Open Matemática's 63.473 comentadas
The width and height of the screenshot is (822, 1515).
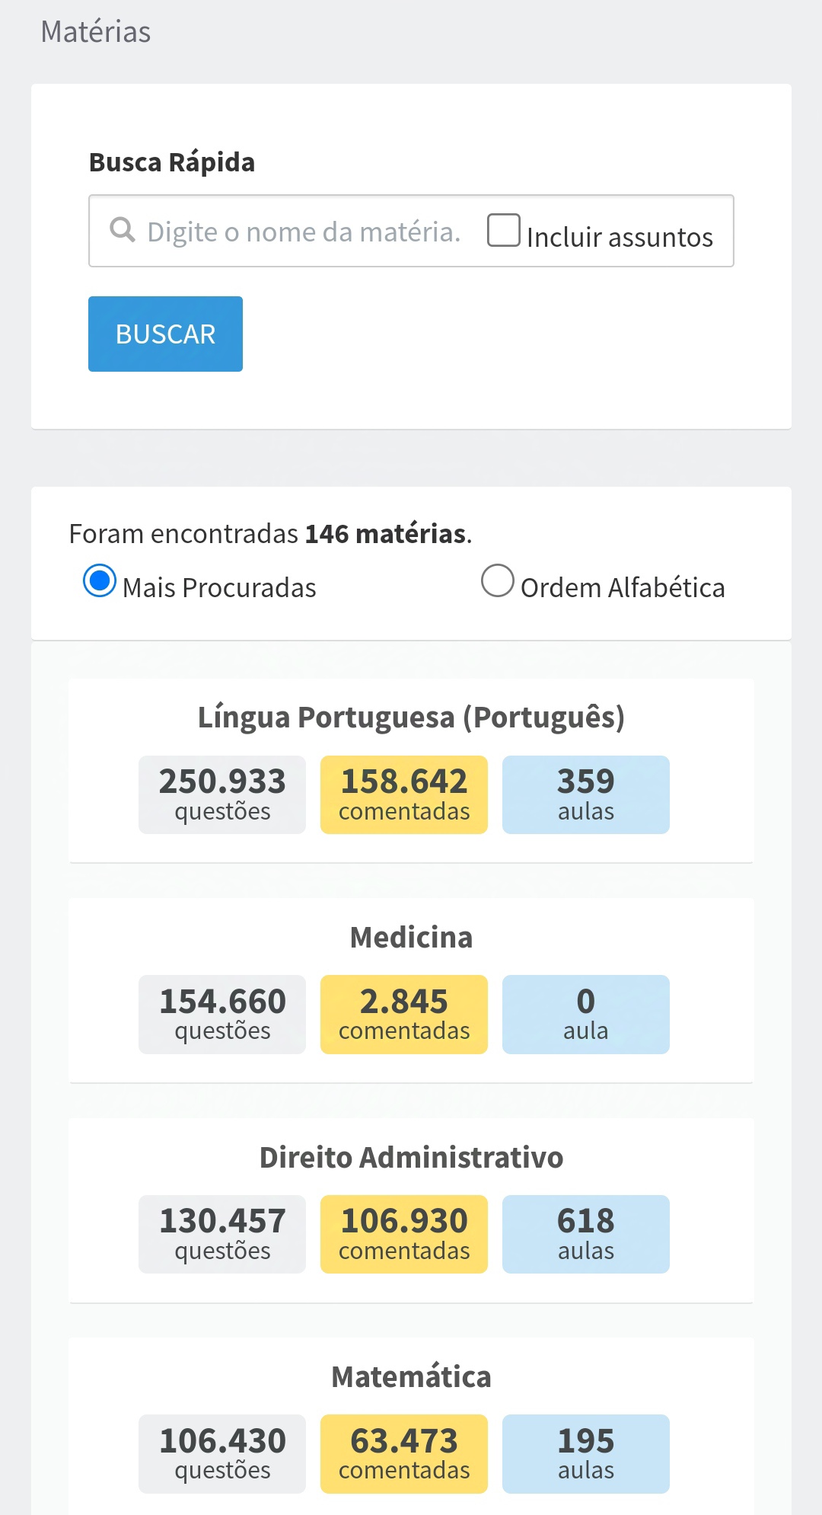404,1453
